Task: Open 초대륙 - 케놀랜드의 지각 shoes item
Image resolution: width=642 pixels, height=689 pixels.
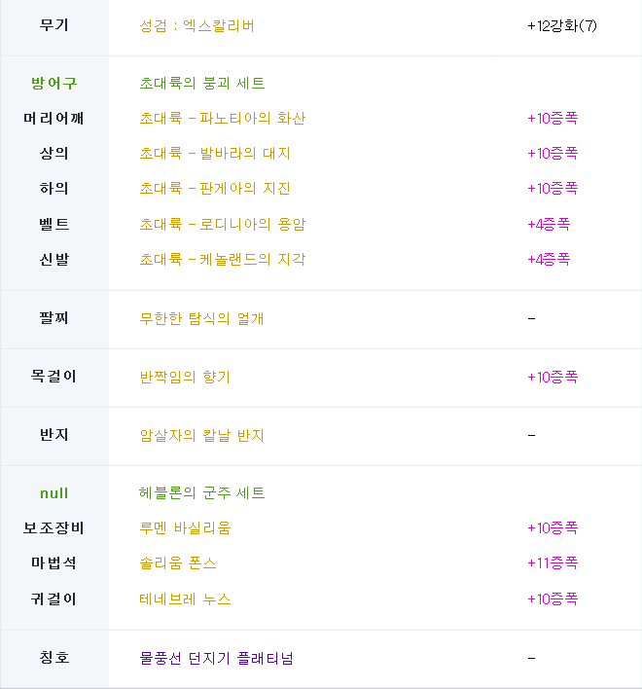Action: pos(222,259)
